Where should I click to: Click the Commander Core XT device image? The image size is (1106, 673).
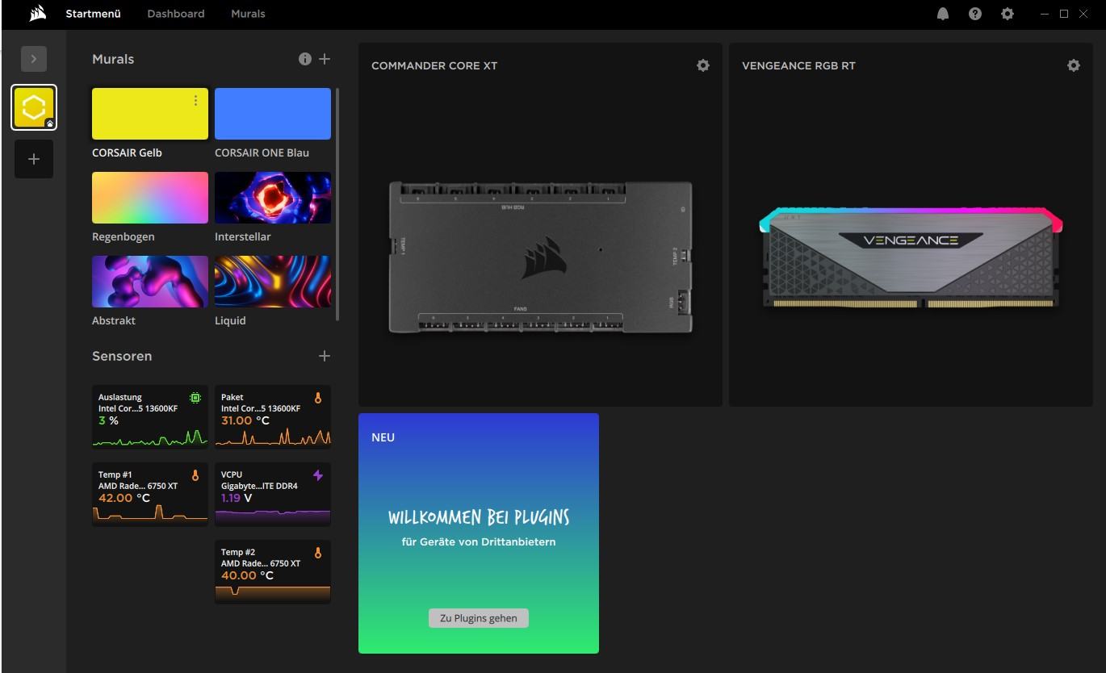pos(541,257)
